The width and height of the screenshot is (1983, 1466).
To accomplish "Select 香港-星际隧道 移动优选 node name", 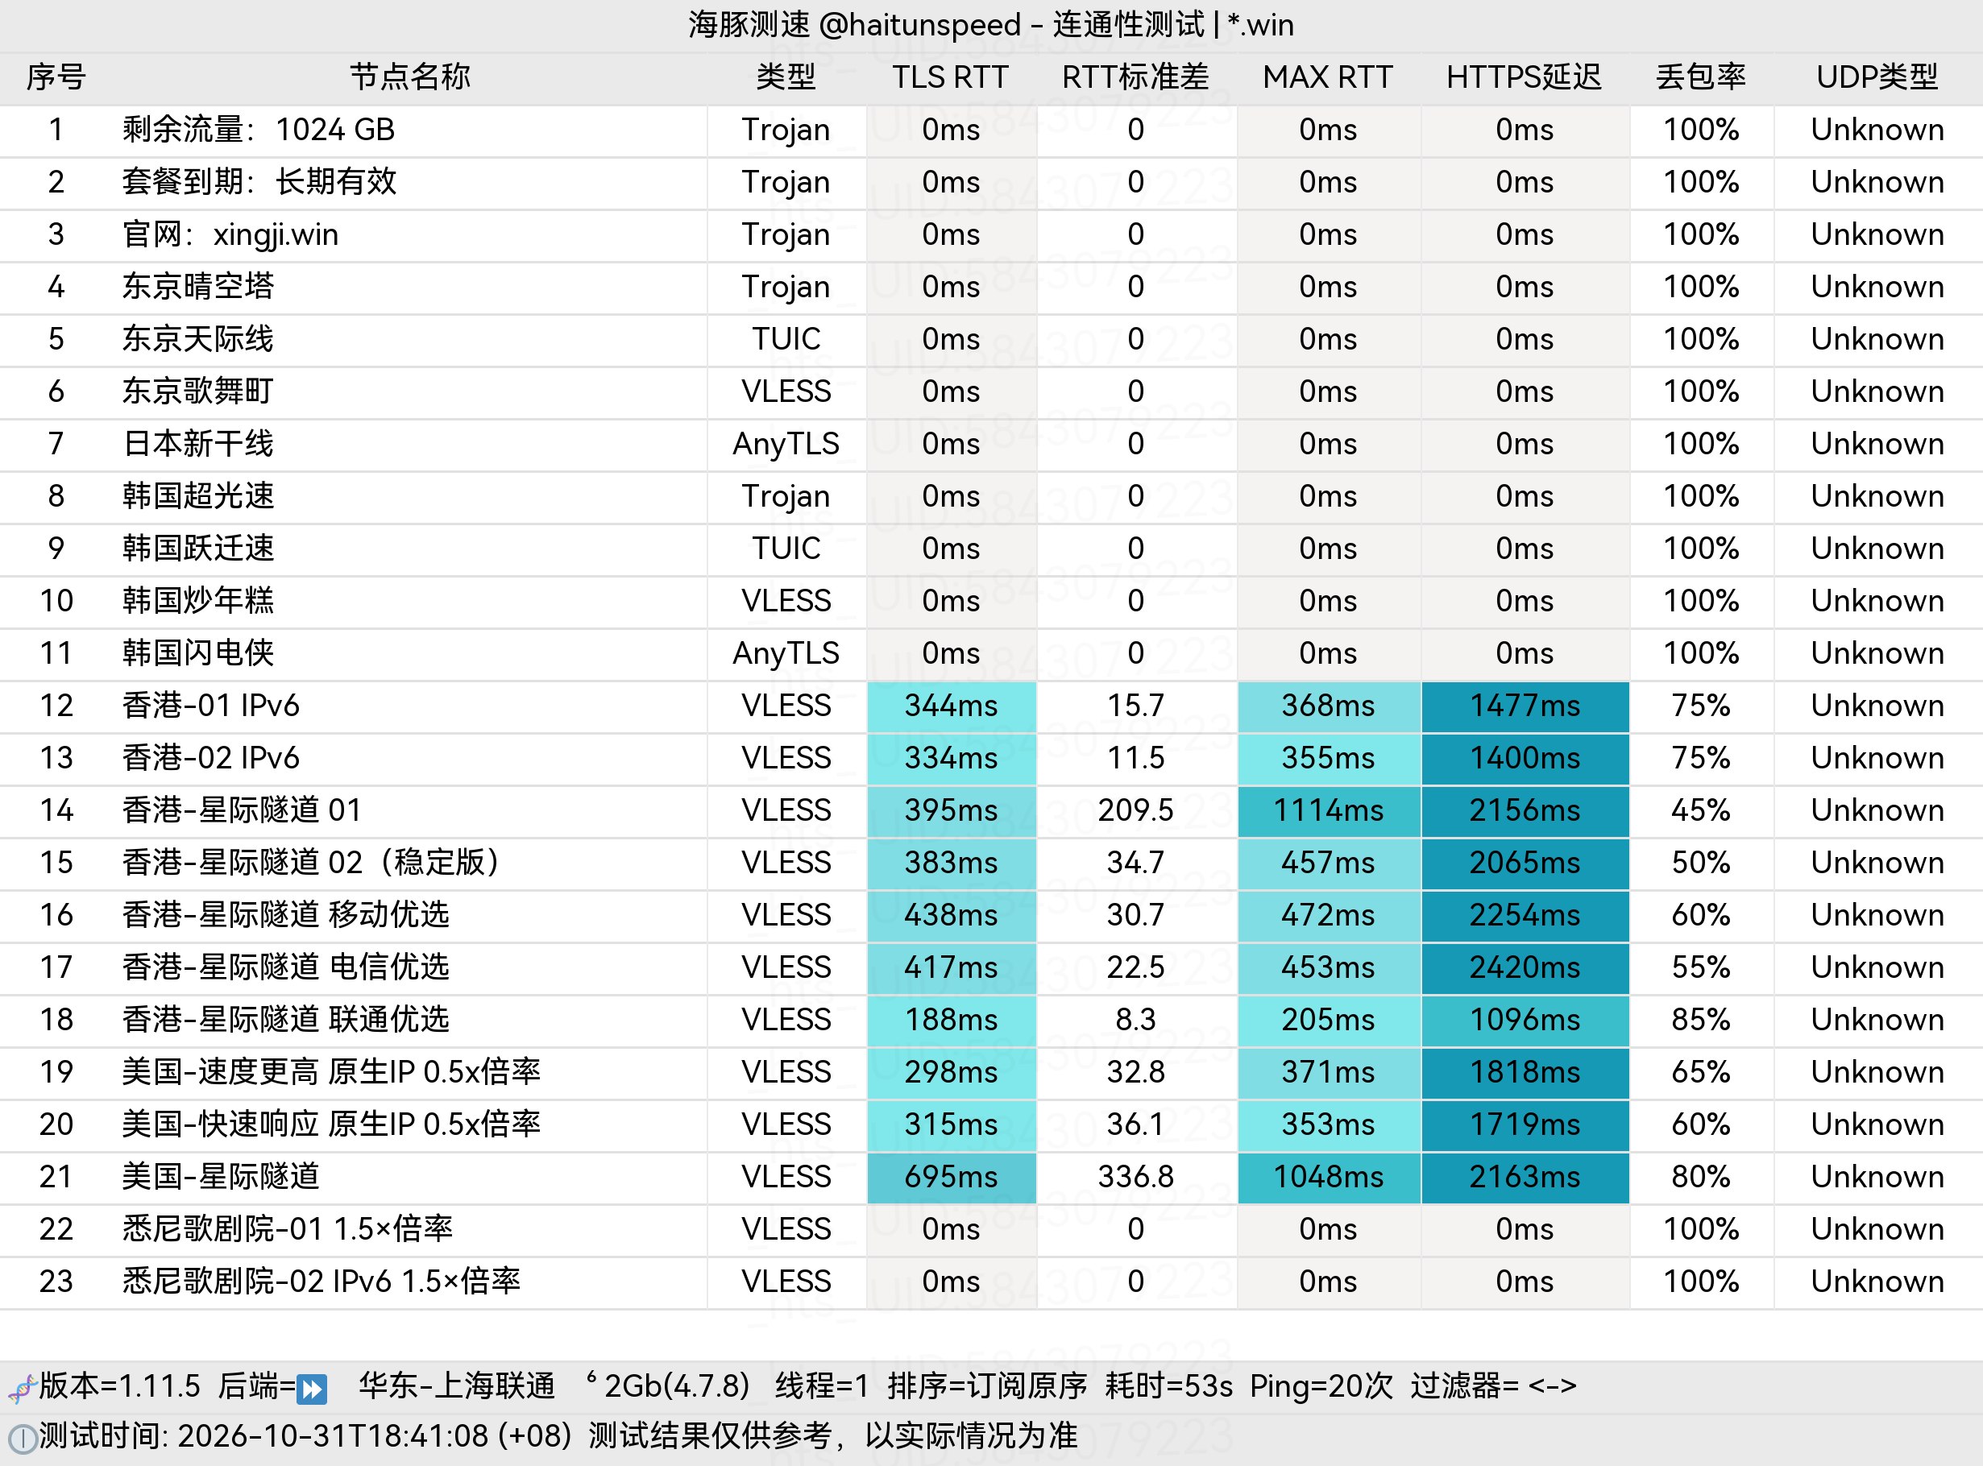I will click(286, 915).
